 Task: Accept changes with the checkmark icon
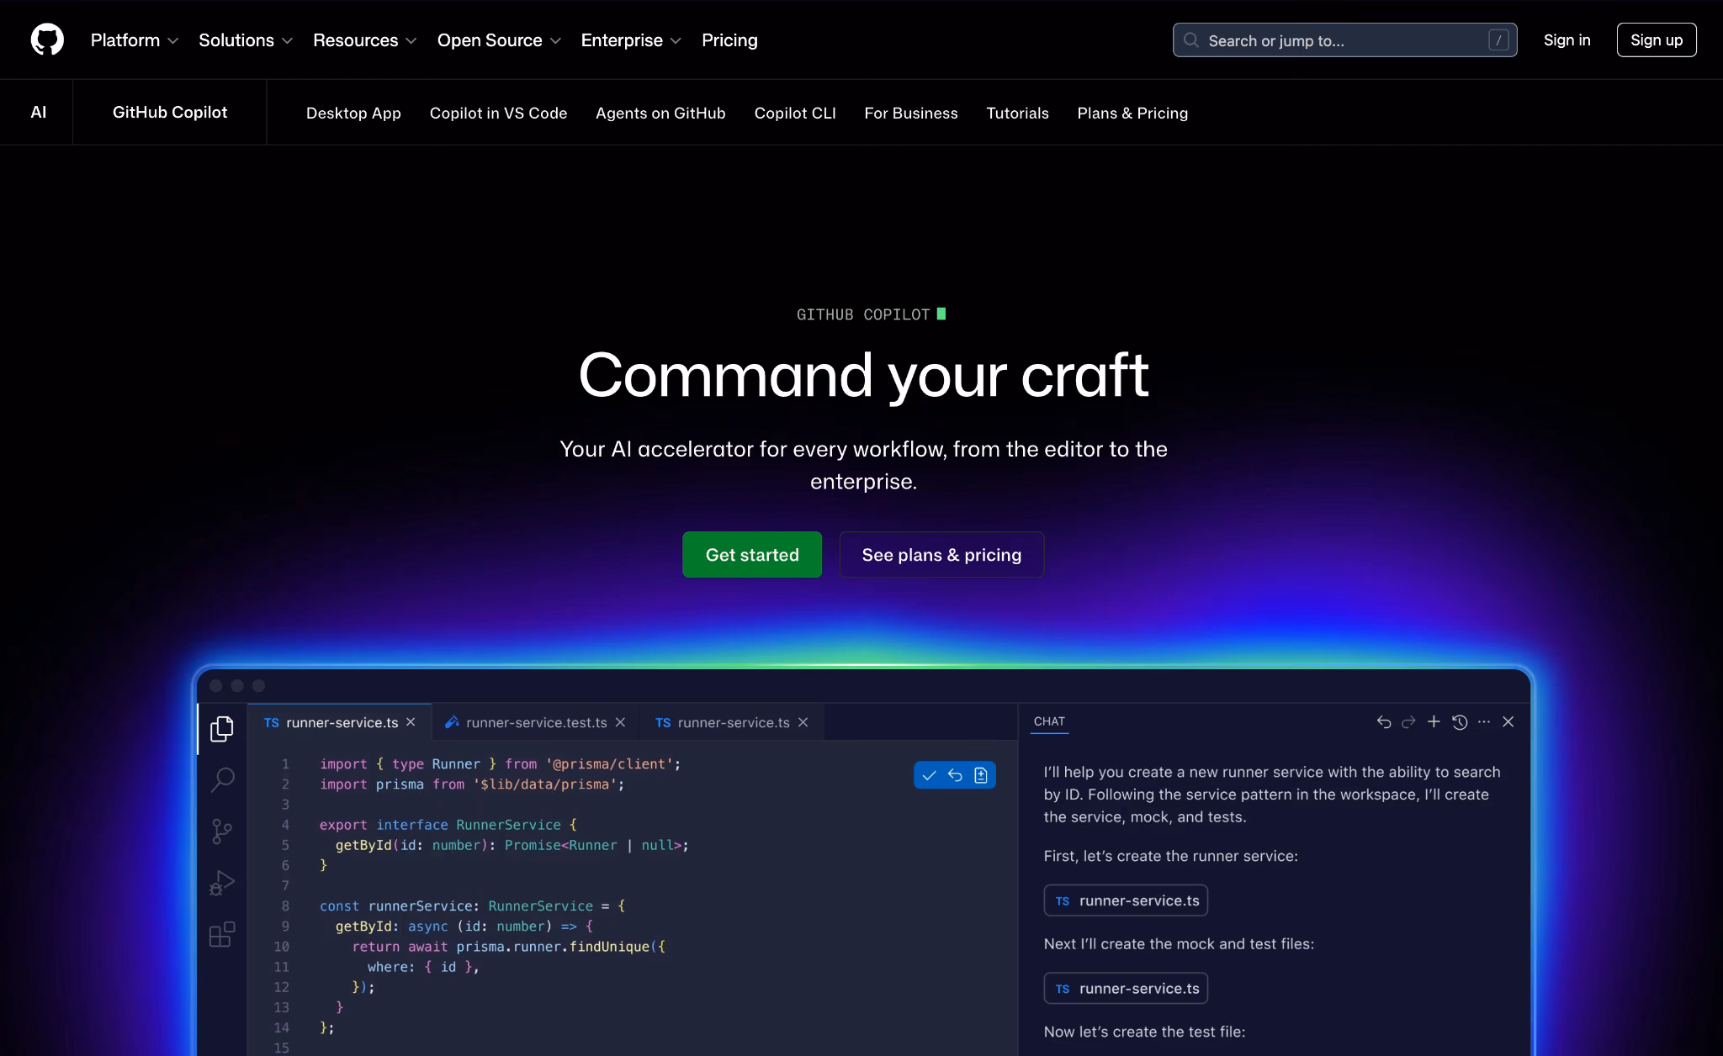pyautogui.click(x=929, y=775)
